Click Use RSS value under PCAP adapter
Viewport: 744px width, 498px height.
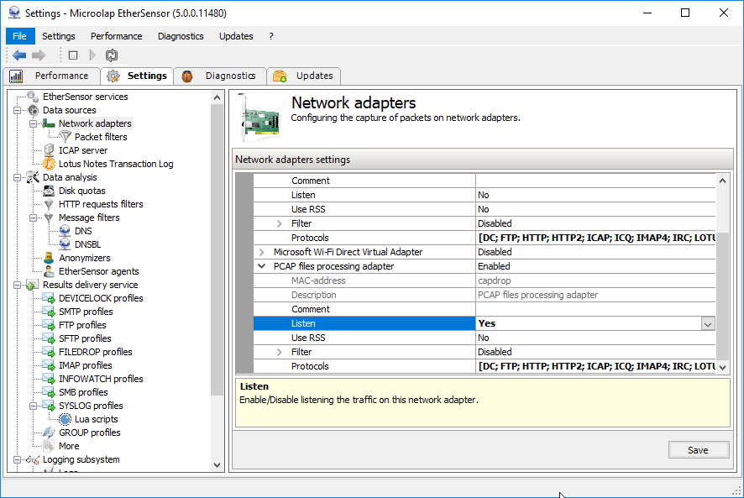(595, 338)
